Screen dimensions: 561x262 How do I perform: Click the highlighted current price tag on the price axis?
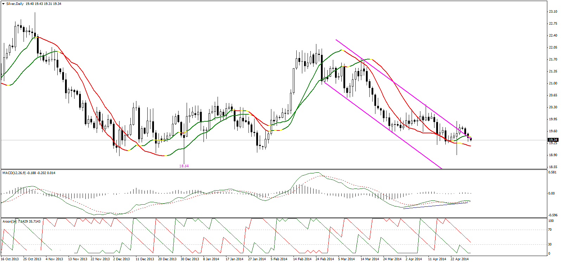(553, 140)
